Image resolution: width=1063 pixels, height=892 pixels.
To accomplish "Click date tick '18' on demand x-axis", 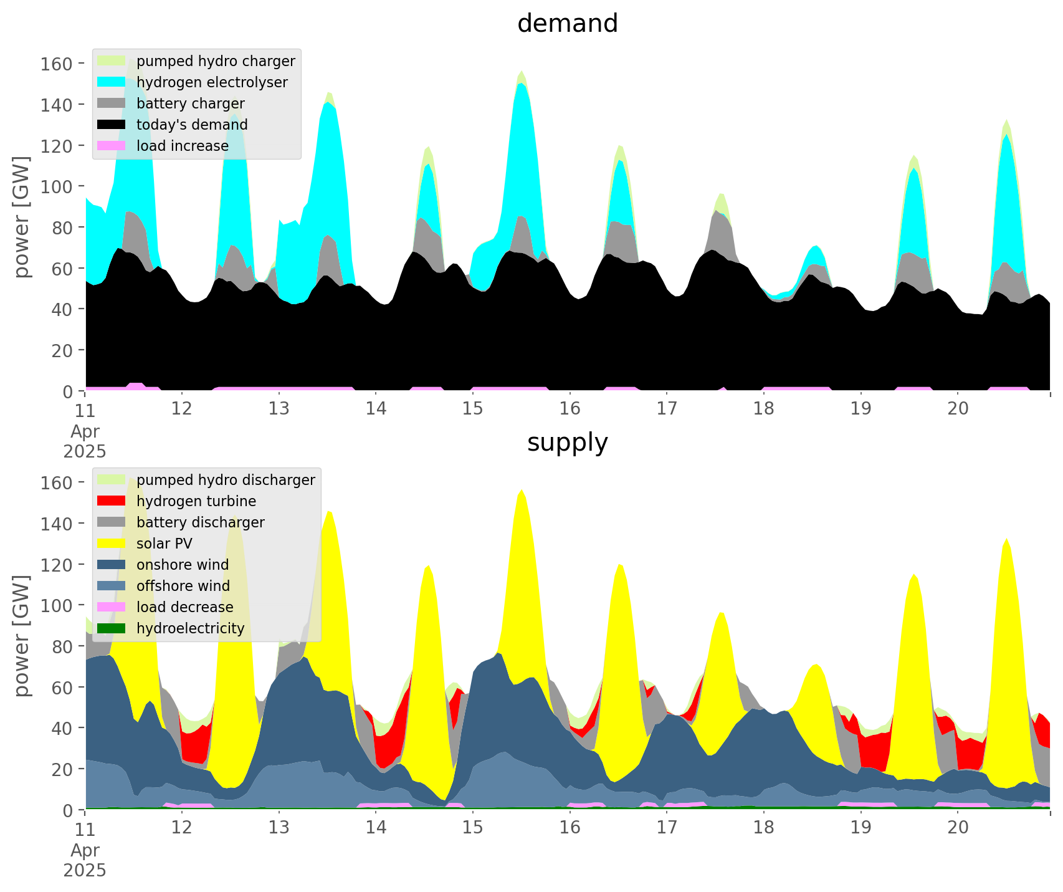I will click(764, 410).
